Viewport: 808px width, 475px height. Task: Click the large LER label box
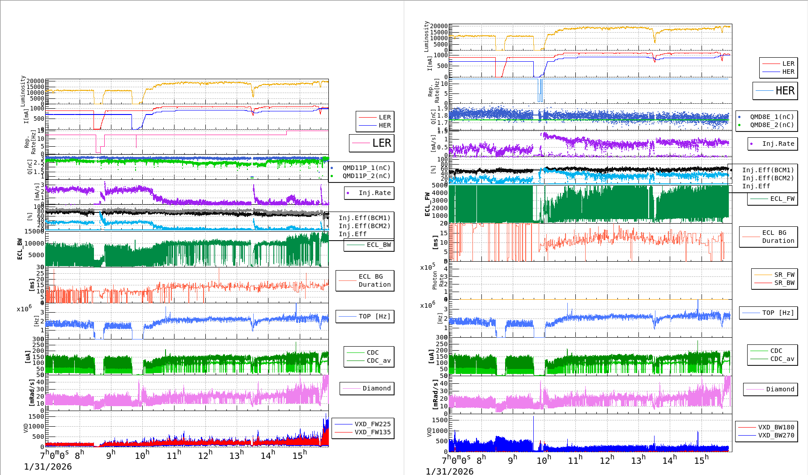coord(371,143)
